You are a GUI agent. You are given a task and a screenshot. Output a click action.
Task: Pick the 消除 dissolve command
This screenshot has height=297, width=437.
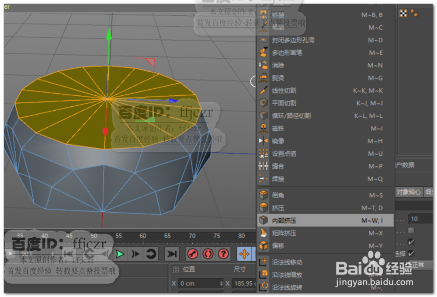tap(325, 65)
